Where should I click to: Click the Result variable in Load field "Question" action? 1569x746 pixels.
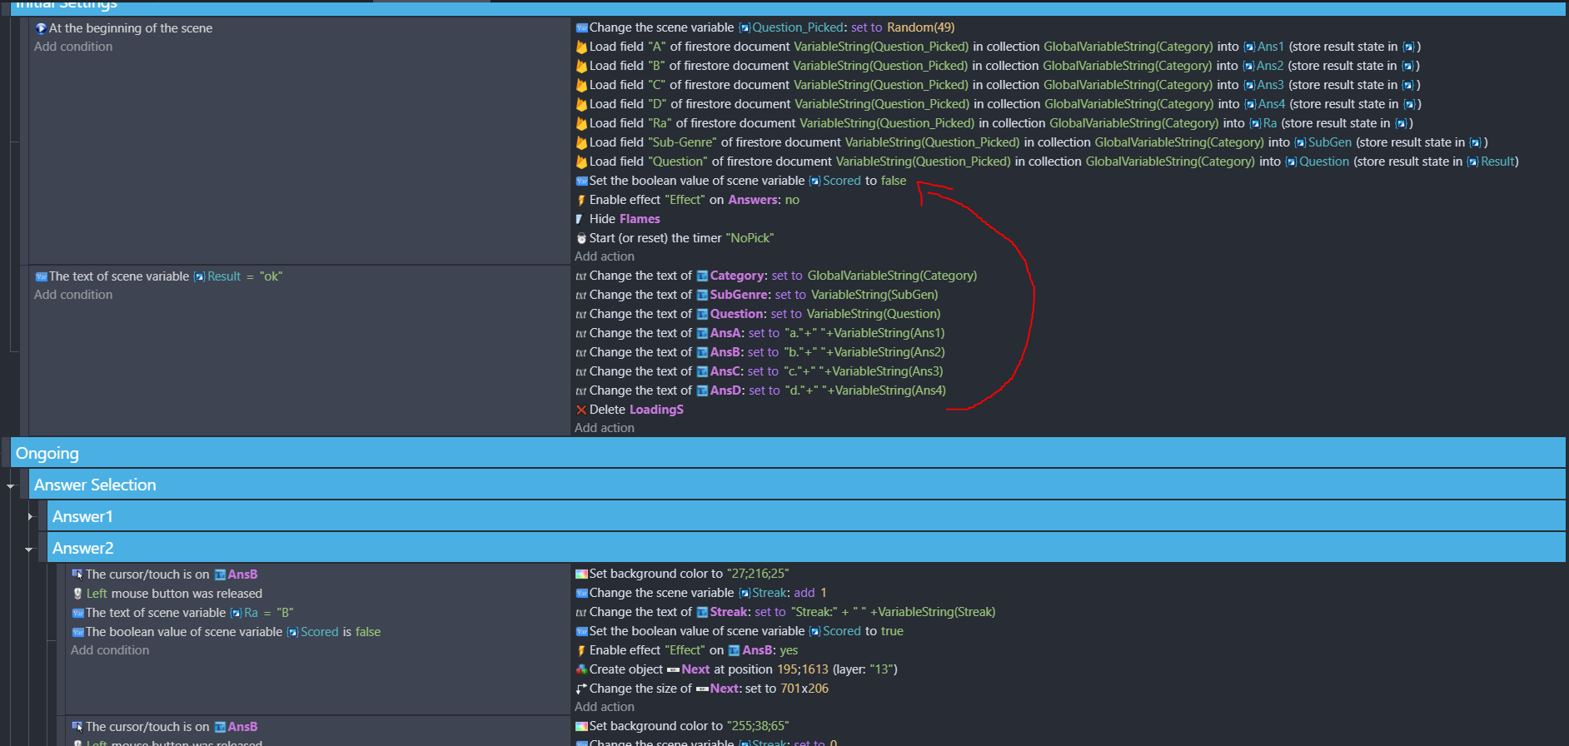[x=1497, y=162]
